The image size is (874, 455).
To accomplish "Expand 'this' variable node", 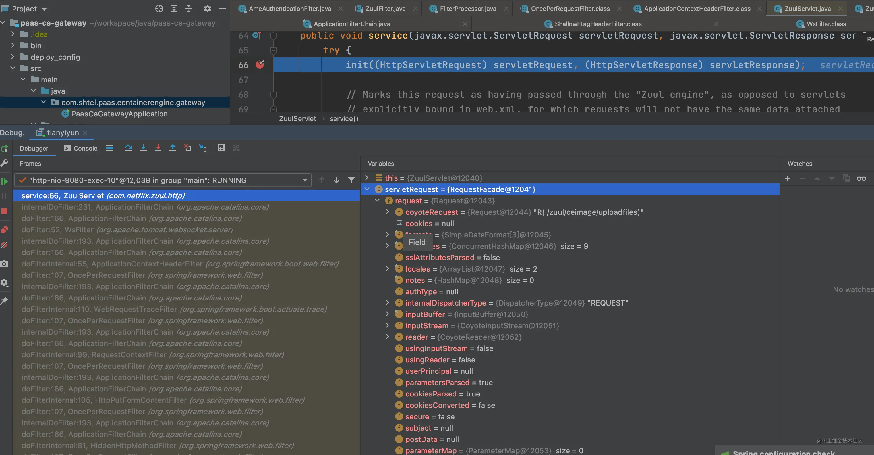I will click(x=367, y=178).
